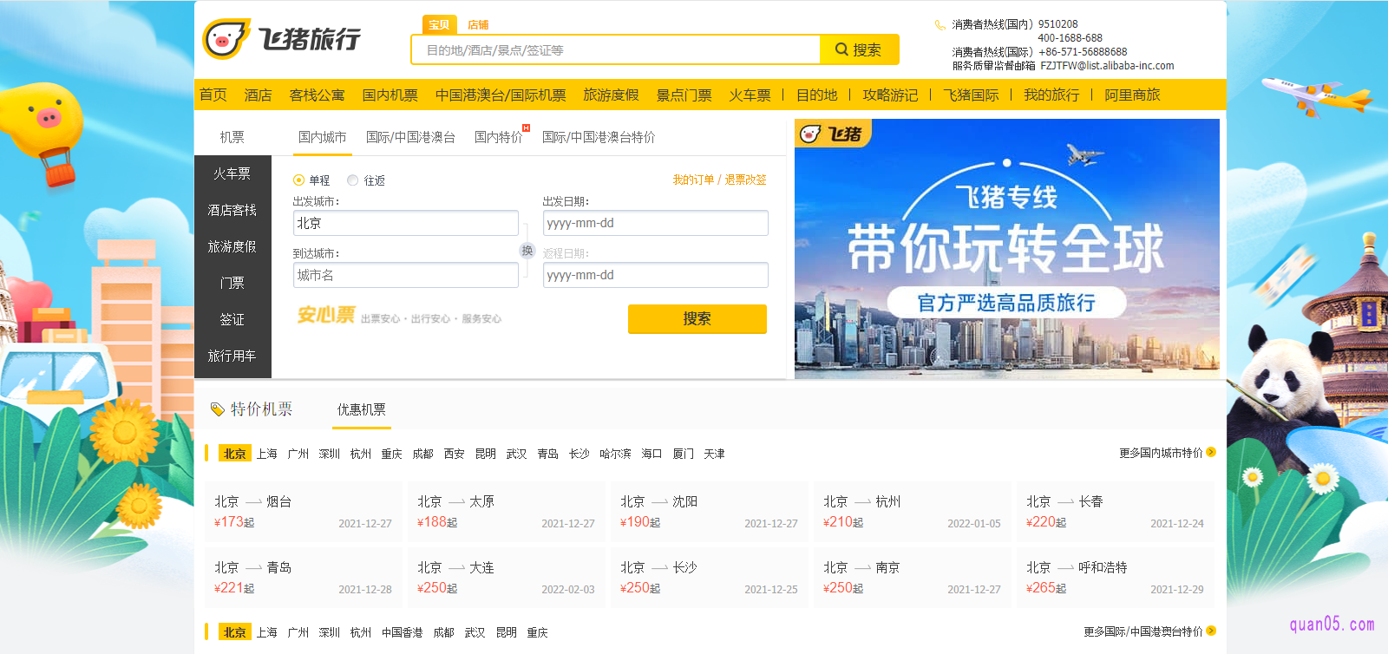
Task: Select 酒店客栈 in the side menu
Action: point(232,210)
